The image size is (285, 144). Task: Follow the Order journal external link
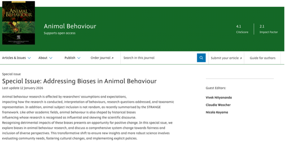point(102,58)
